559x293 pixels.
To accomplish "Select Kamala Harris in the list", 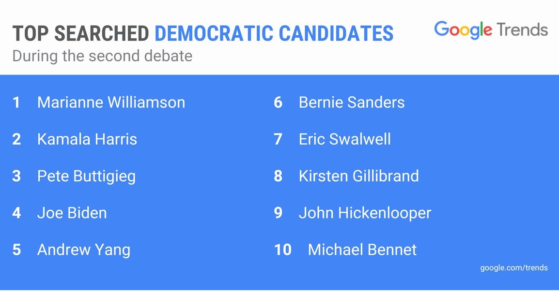I will 87,139.
